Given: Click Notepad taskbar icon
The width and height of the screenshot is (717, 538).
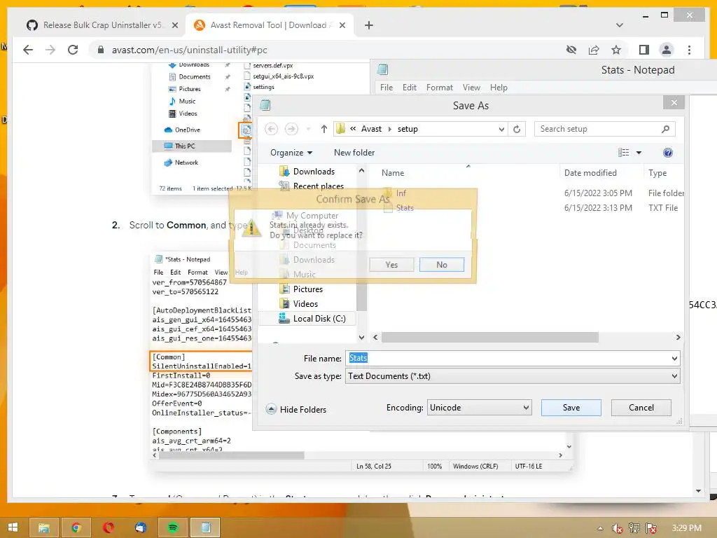Looking at the screenshot, I should click(x=205, y=528).
